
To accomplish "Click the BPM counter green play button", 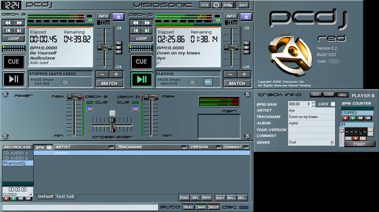I will click(x=353, y=118).
